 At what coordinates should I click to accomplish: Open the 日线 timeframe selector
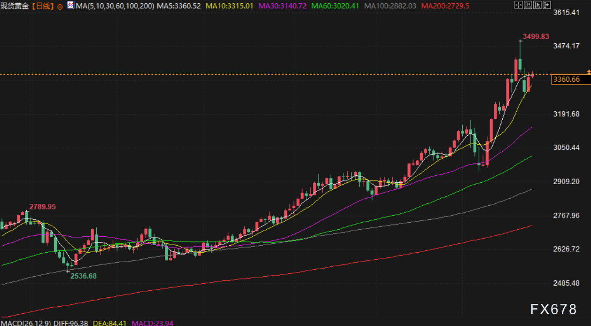click(x=44, y=6)
